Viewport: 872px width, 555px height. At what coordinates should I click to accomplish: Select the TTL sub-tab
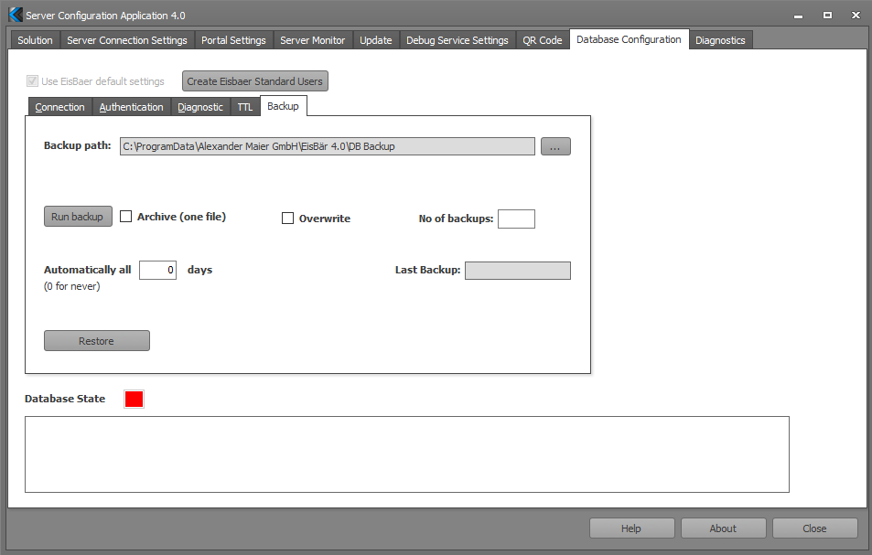(244, 107)
